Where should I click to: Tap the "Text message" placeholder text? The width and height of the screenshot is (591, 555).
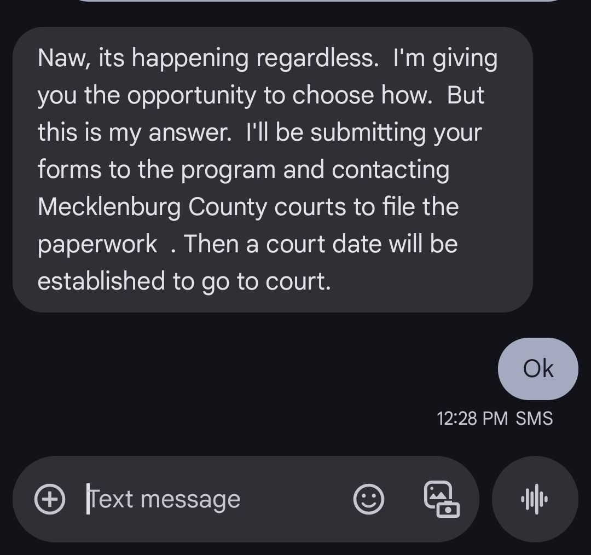164,499
